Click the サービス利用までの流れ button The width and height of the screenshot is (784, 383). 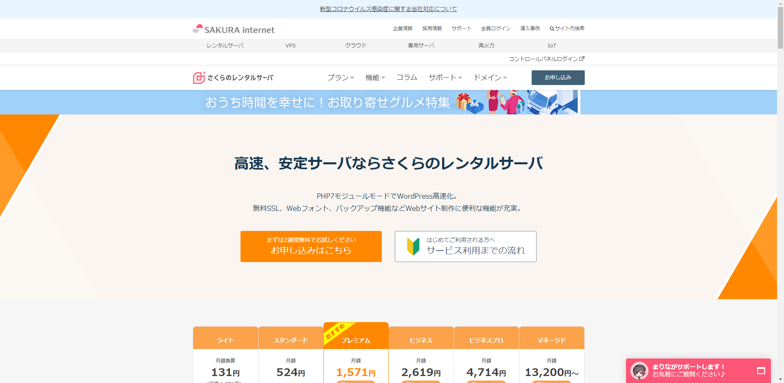(x=465, y=246)
